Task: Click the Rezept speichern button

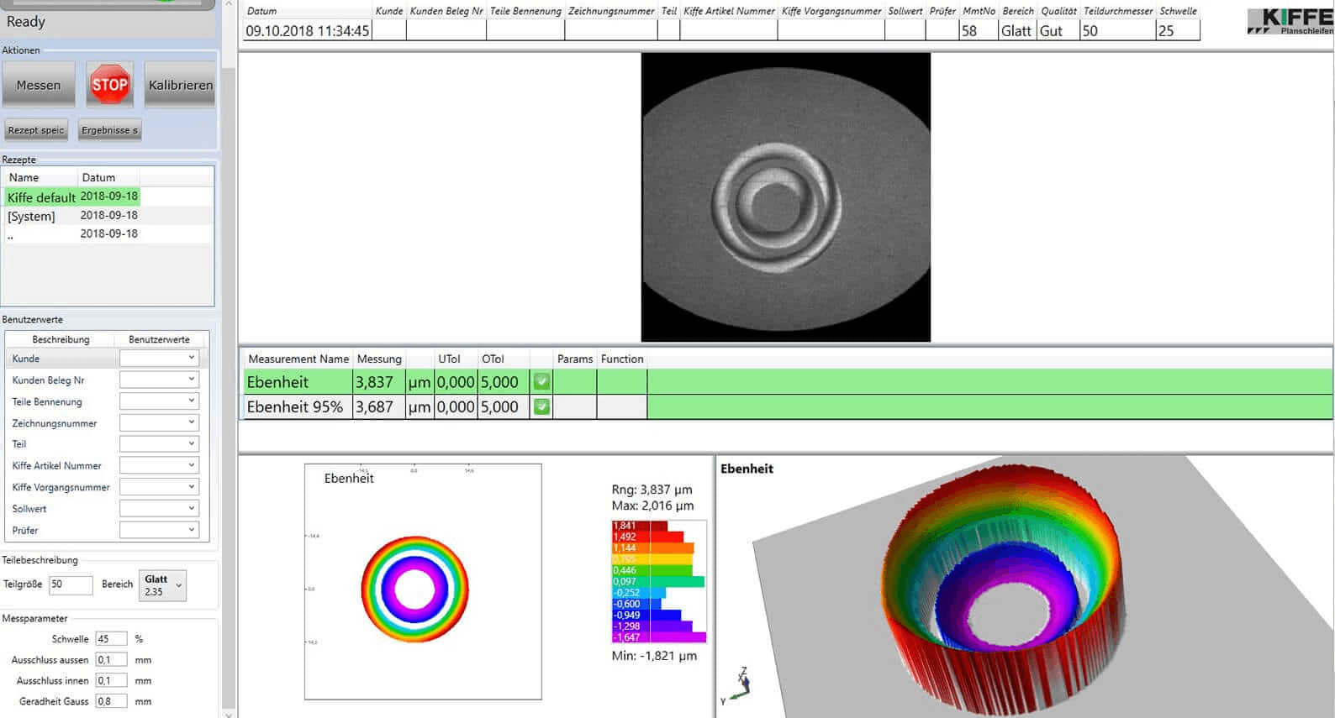Action: pos(36,130)
